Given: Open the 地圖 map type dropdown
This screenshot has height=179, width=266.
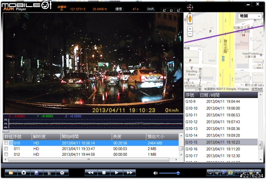Looking at the screenshot, I should [250, 16].
